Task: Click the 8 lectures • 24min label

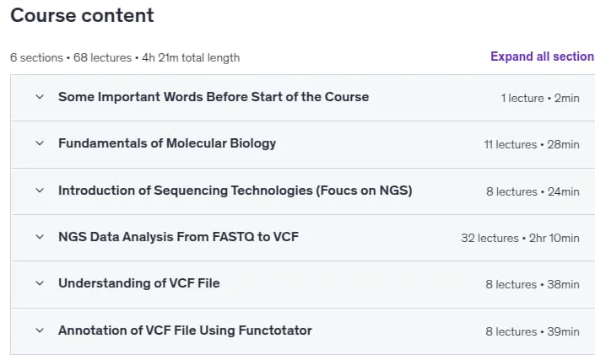Action: click(x=533, y=191)
